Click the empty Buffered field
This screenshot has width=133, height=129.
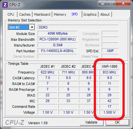tap(110, 45)
